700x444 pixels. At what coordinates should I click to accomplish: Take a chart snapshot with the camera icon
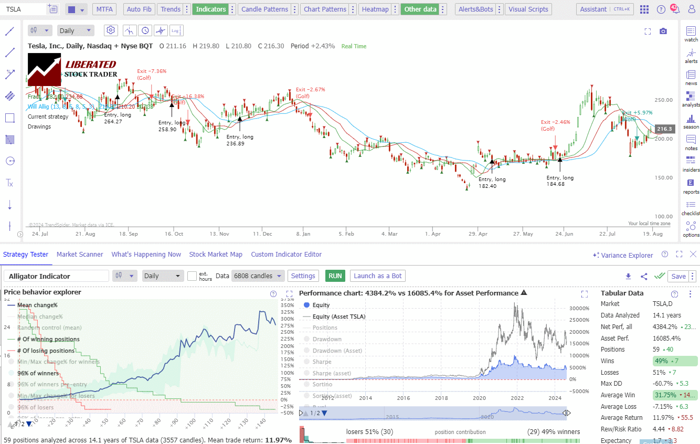tap(663, 31)
